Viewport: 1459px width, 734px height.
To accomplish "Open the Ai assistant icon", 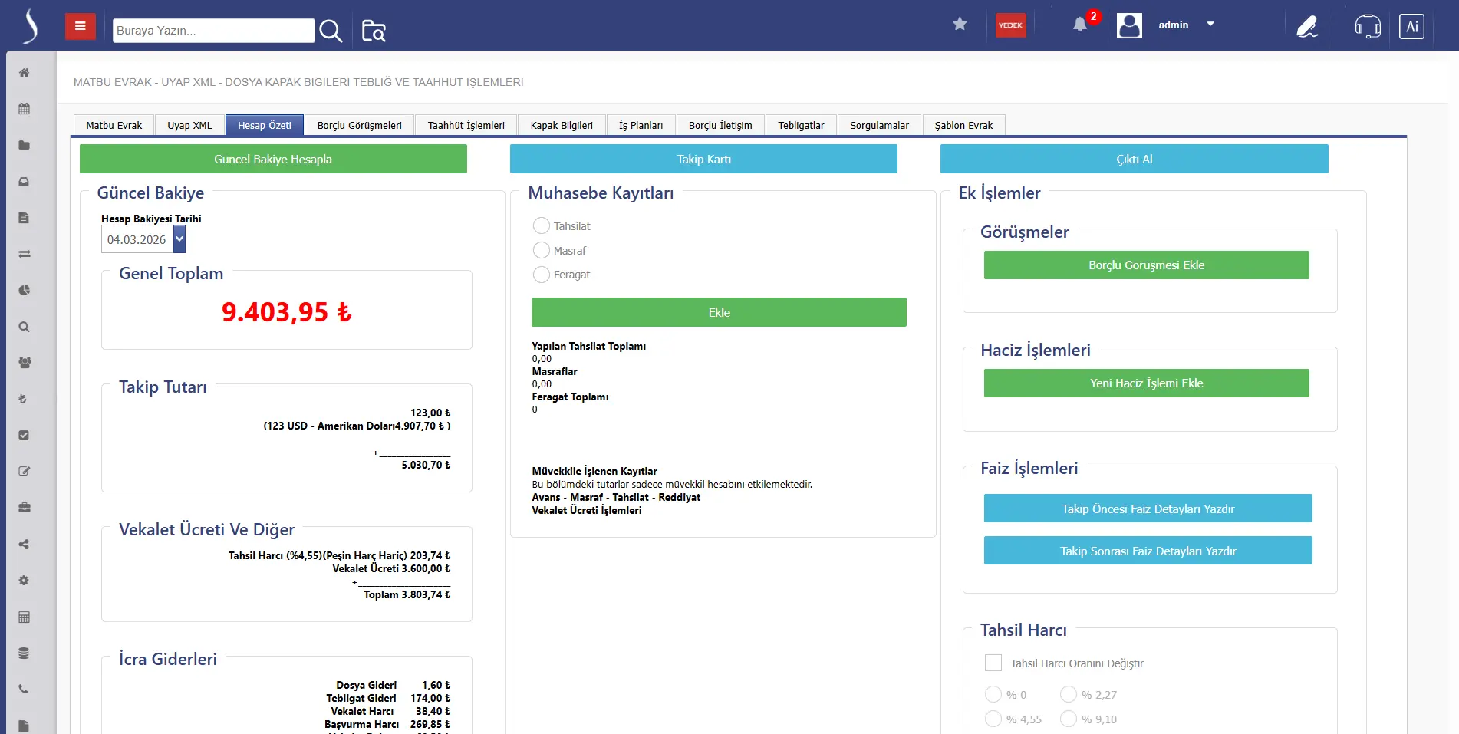I will click(1411, 26).
